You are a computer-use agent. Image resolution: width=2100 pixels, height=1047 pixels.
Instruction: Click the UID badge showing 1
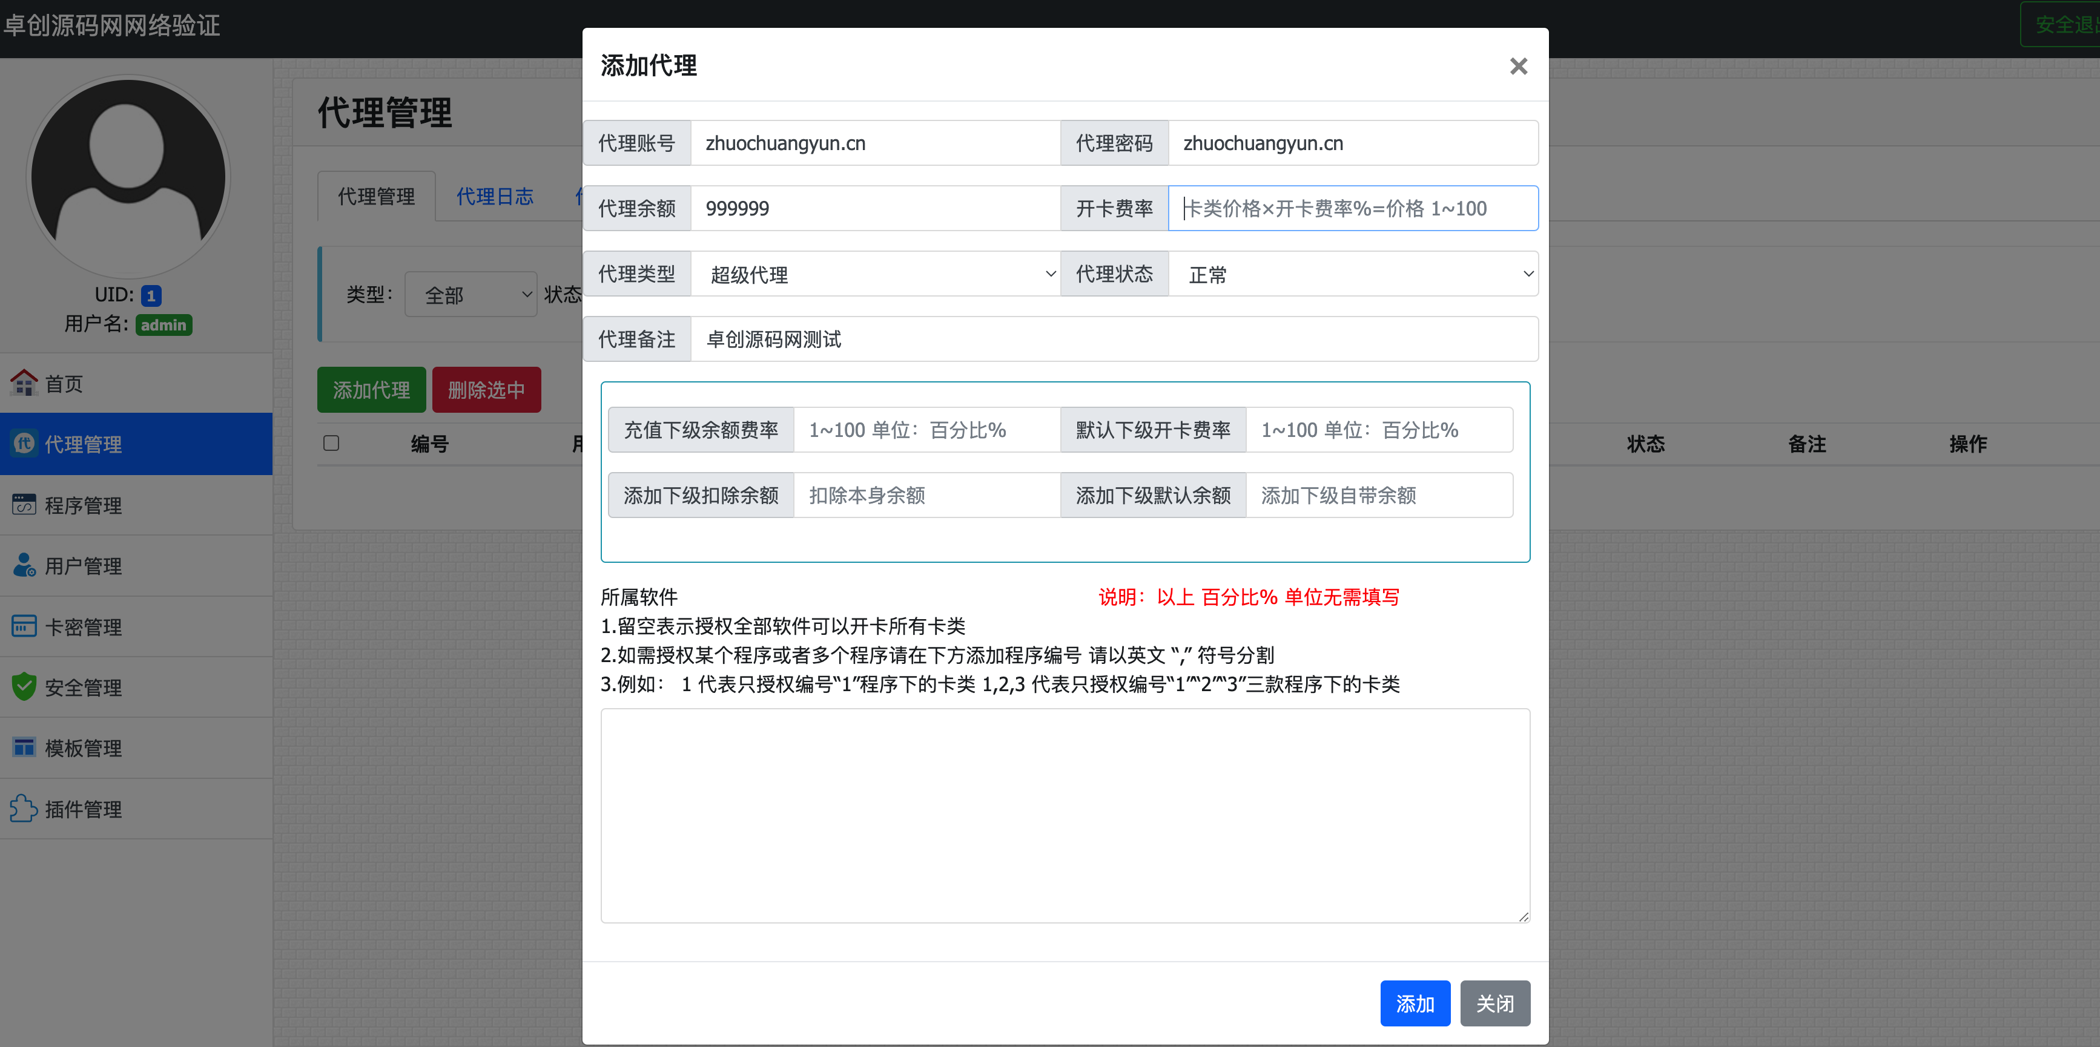pos(151,295)
